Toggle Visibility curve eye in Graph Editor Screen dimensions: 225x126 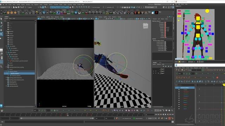[x=179, y=90]
